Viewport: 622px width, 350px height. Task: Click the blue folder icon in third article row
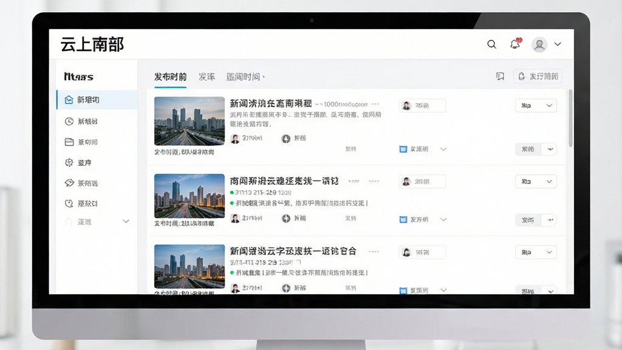403,290
